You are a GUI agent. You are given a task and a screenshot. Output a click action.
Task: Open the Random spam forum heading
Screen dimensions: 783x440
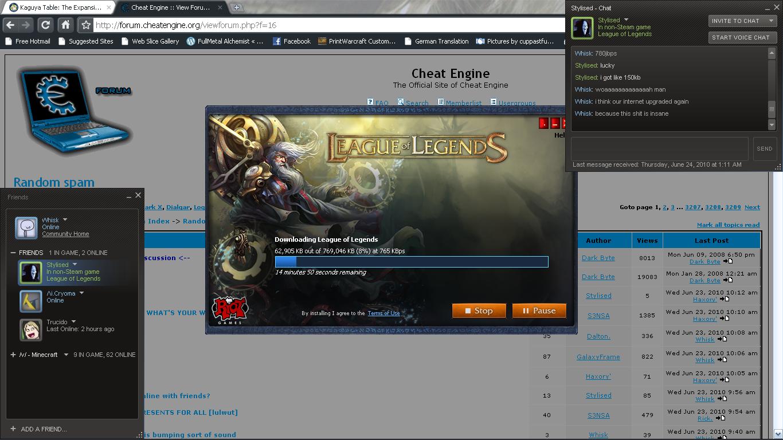pyautogui.click(x=54, y=182)
